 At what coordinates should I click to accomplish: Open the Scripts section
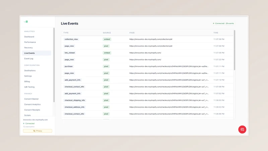(27, 115)
